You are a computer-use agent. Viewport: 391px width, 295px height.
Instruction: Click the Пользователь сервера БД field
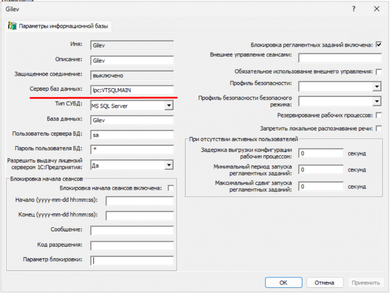pos(132,135)
